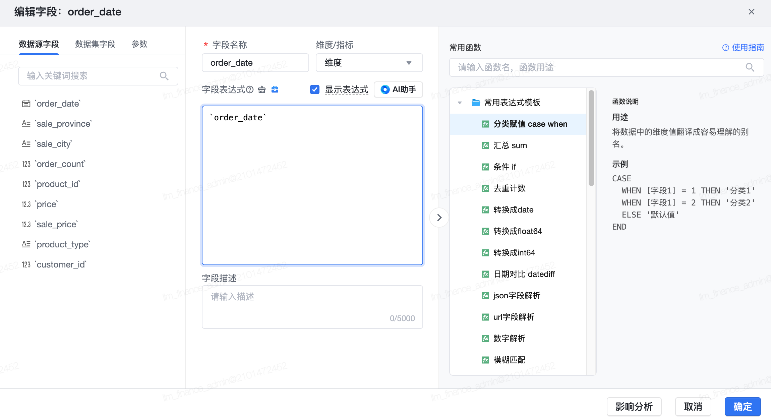Click the clear expression broom icon
The height and width of the screenshot is (419, 771).
(262, 89)
